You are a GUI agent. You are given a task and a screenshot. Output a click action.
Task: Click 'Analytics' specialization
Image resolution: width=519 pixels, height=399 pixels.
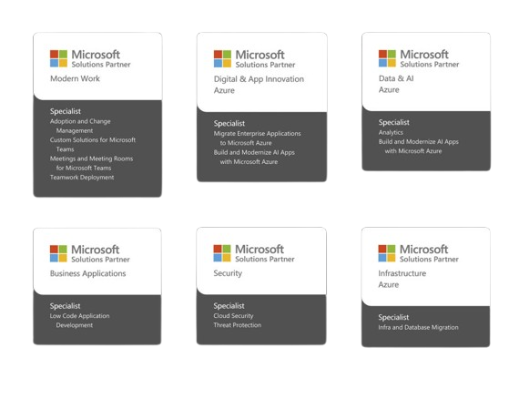391,132
